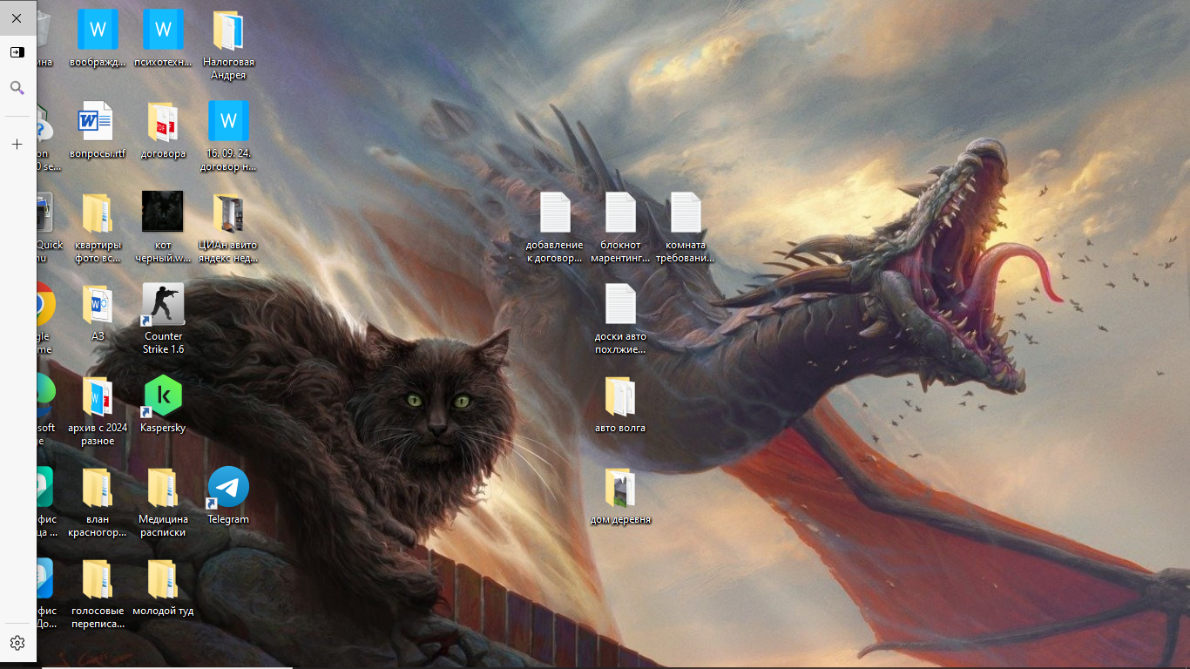Select the архив с 2024 разное folder
The height and width of the screenshot is (669, 1190).
(x=98, y=395)
